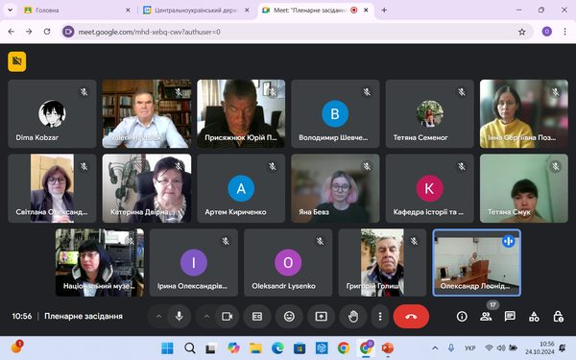Expand audio settings arrow beside microphone

158,316
